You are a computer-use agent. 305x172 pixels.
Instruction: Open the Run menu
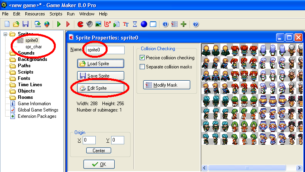tap(70, 14)
